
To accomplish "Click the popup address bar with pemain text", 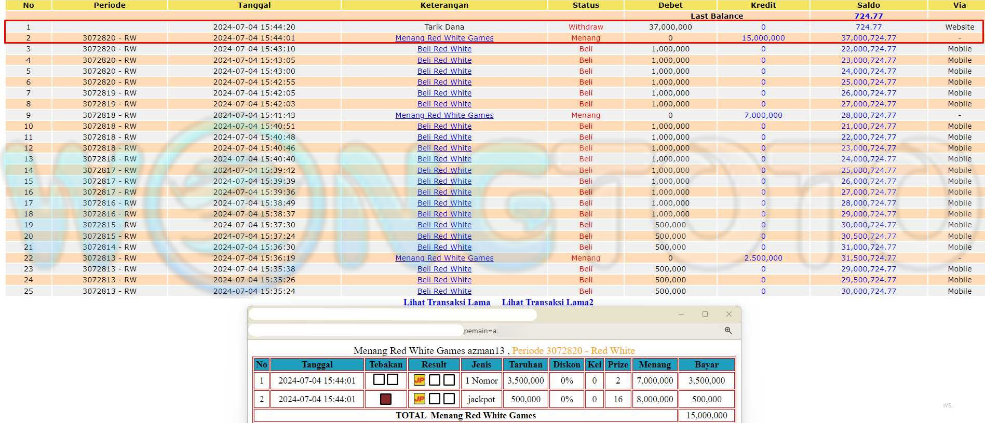I will 363,331.
